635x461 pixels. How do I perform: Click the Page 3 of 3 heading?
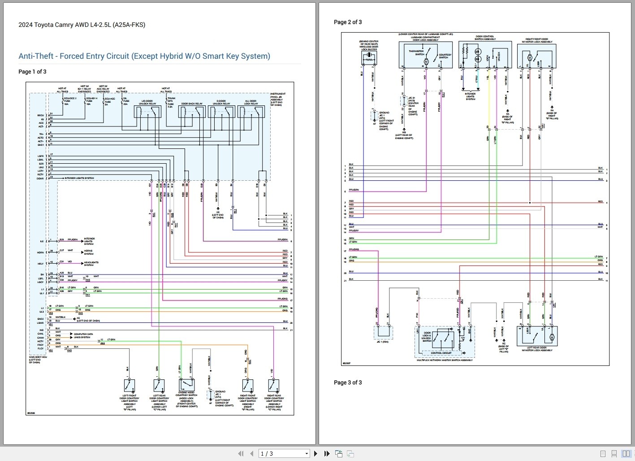click(348, 382)
